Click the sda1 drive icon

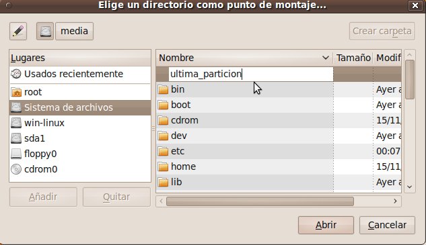16,138
